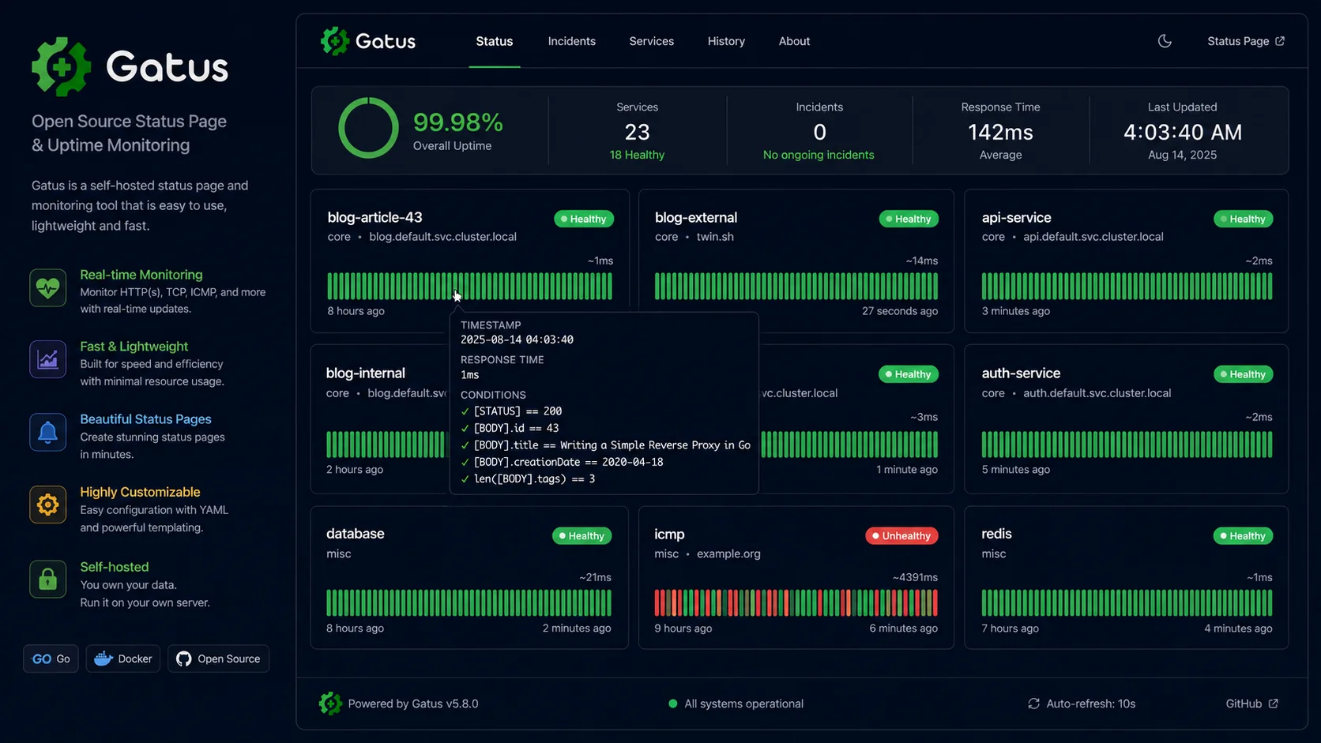Click the Healthy badge on database
The image size is (1321, 743).
582,535
